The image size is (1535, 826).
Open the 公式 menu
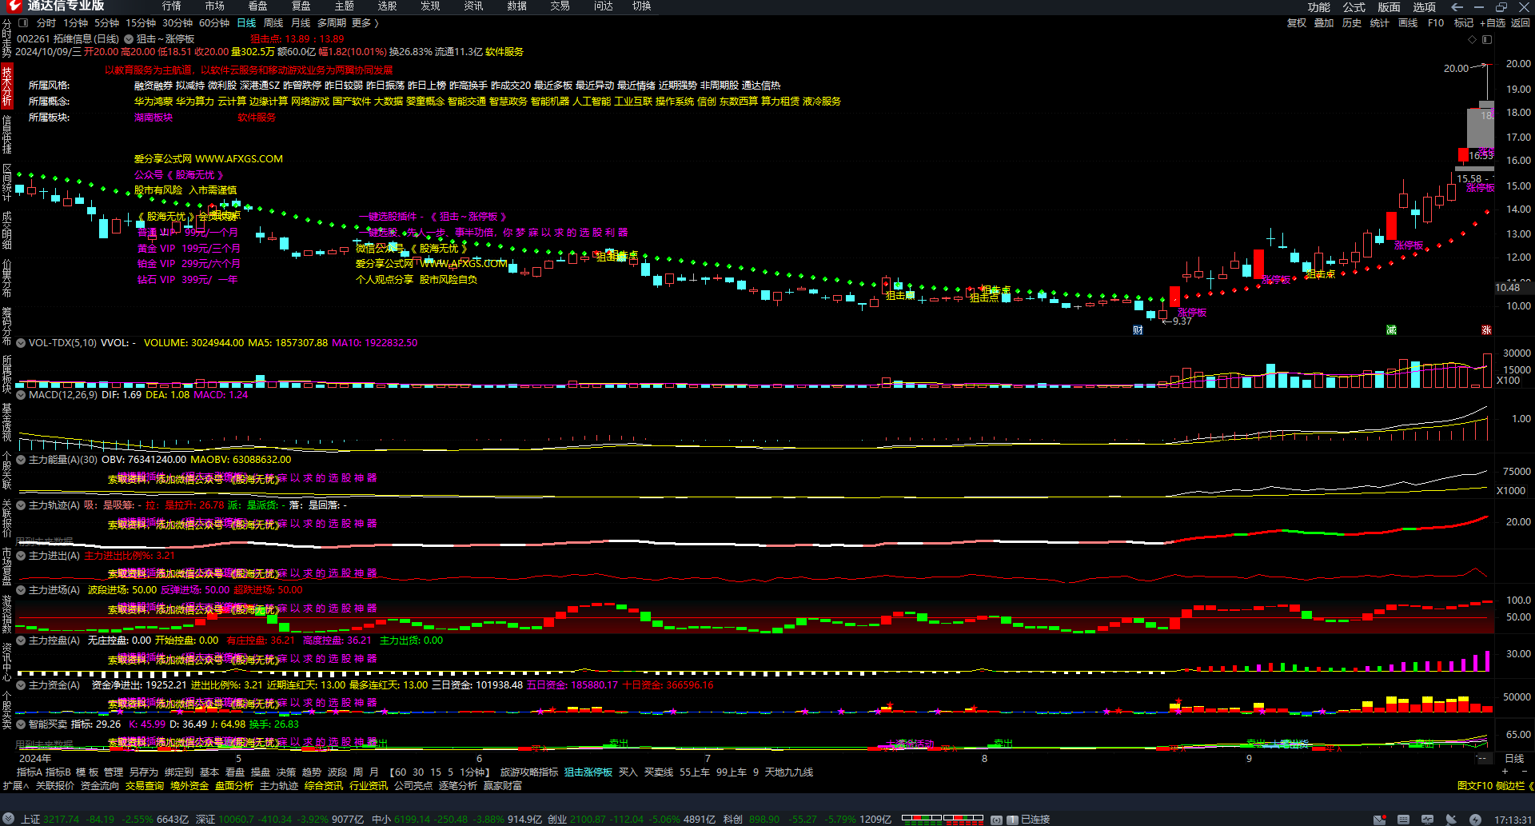coord(1354,7)
